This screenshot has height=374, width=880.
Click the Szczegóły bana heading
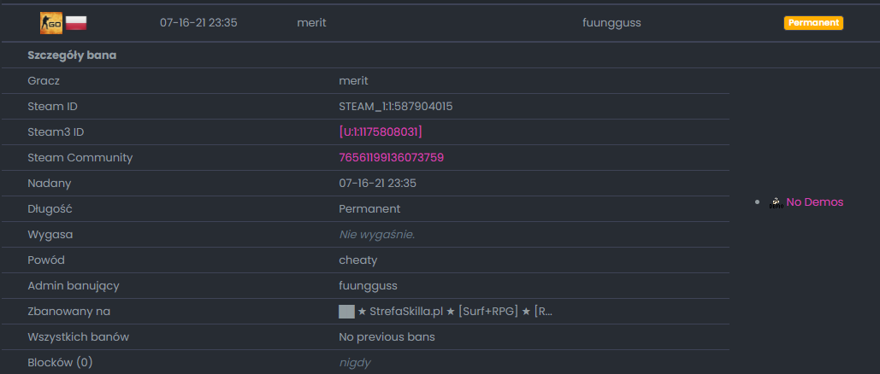tap(72, 56)
